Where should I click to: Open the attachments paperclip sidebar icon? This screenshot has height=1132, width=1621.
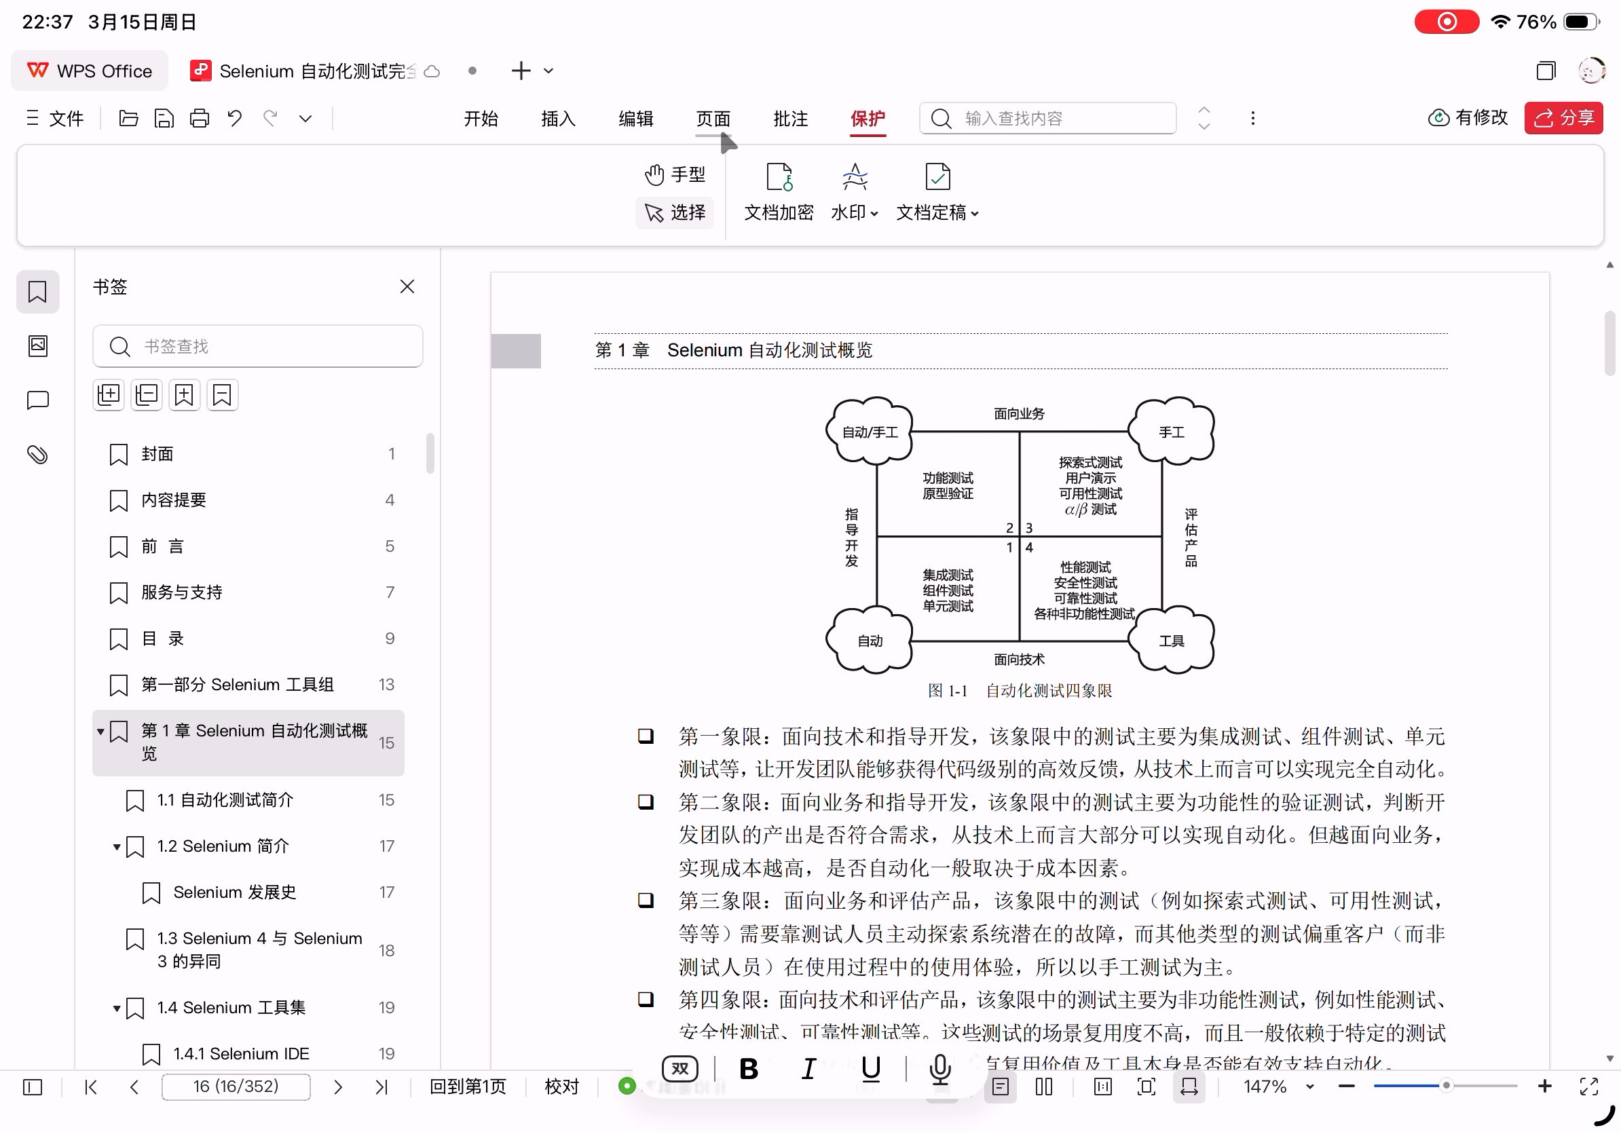37,455
